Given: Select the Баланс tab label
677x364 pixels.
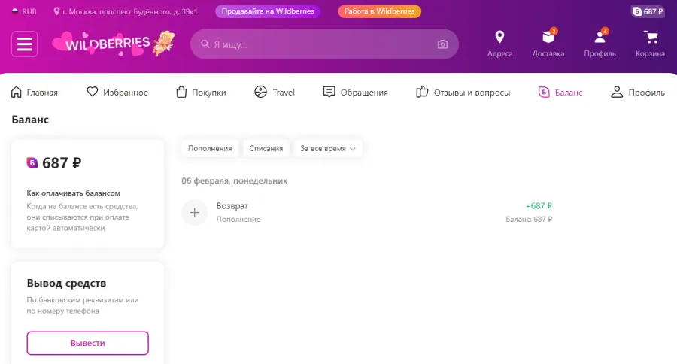Looking at the screenshot, I should tap(569, 93).
